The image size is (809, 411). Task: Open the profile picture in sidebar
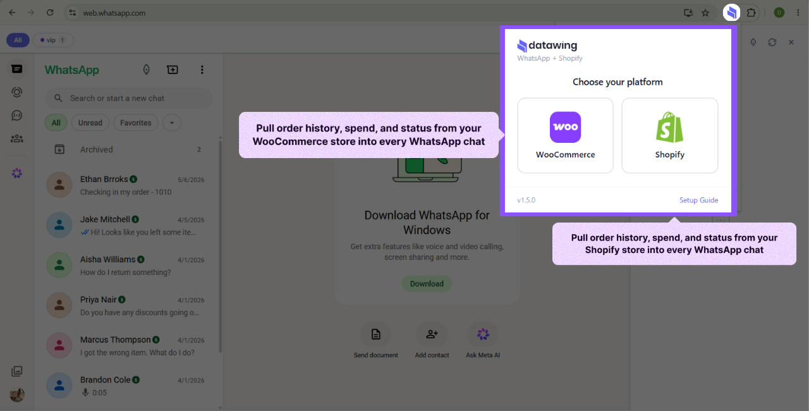click(17, 395)
